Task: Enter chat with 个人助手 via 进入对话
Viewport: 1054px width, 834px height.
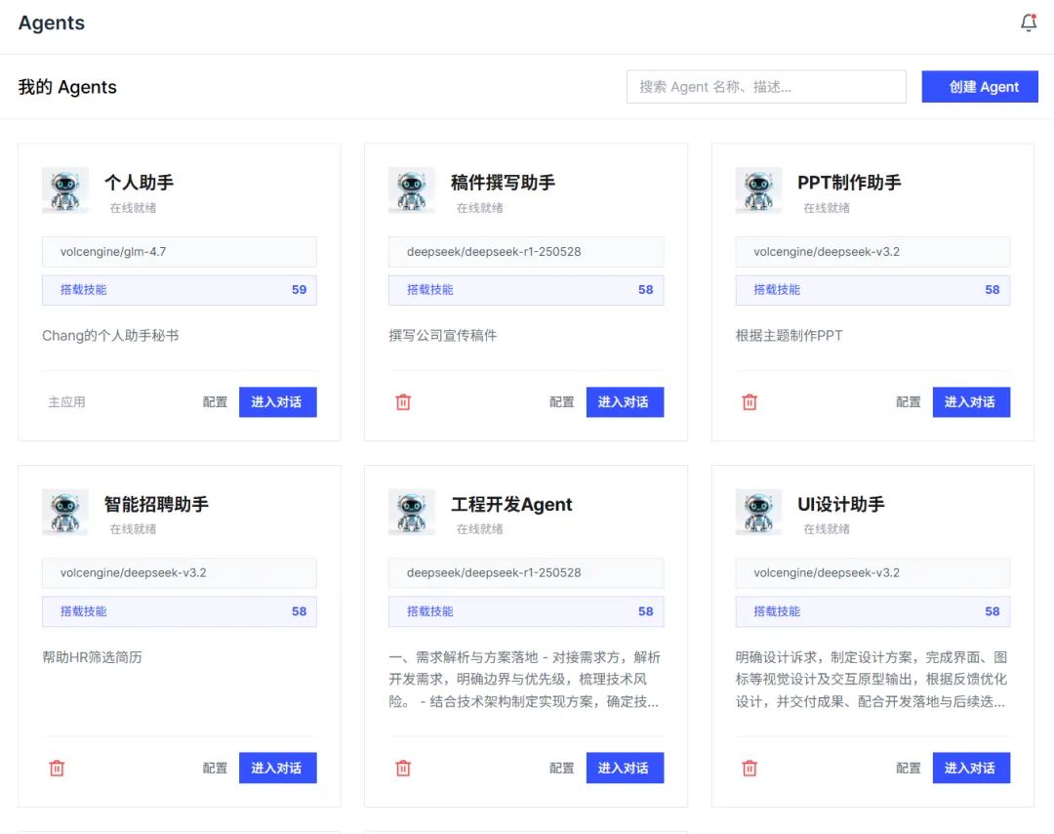Action: pyautogui.click(x=278, y=401)
